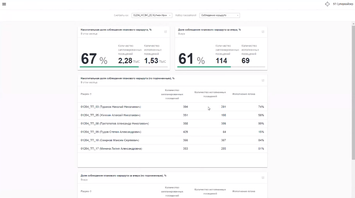The image size is (355, 198).
Task: Open the cumulative by-subordinates table card externally
Action: coord(263,80)
